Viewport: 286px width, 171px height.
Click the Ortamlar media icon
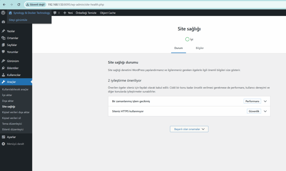pos(3,38)
